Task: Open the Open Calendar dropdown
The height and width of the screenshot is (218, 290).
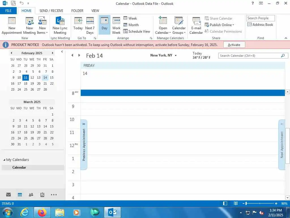Action: click(163, 25)
